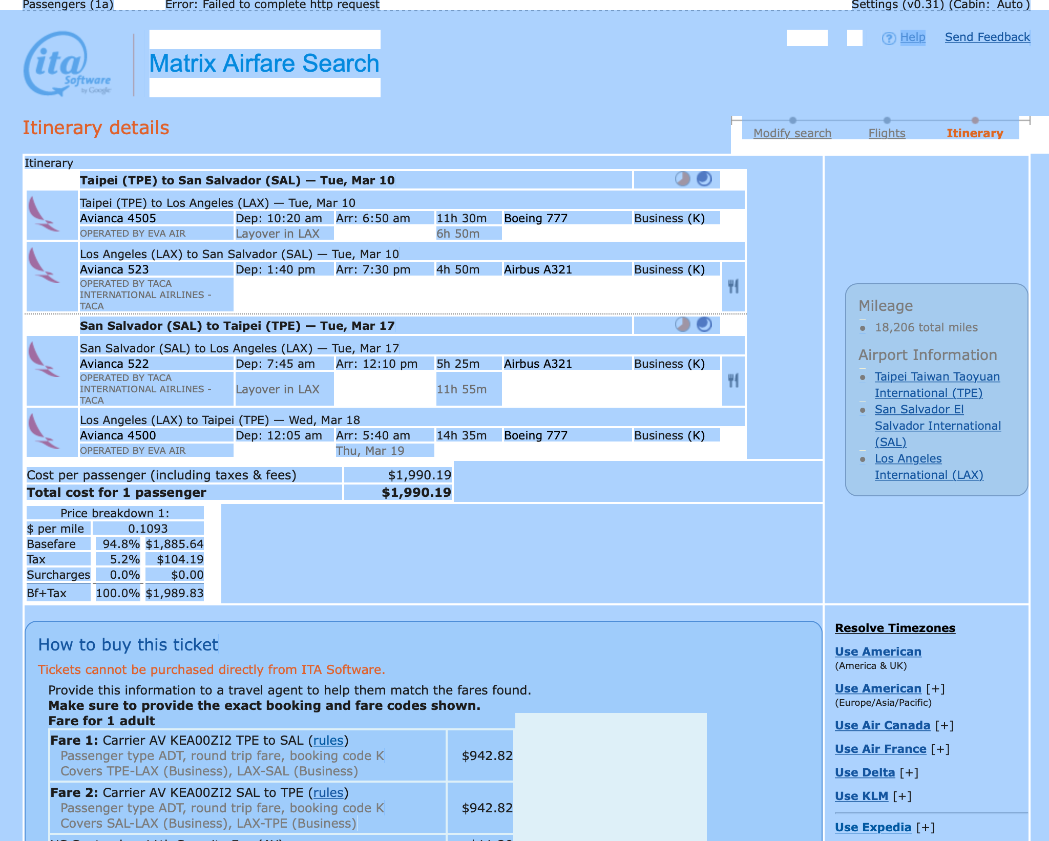Click the Help question mark icon
1049x841 pixels.
889,38
